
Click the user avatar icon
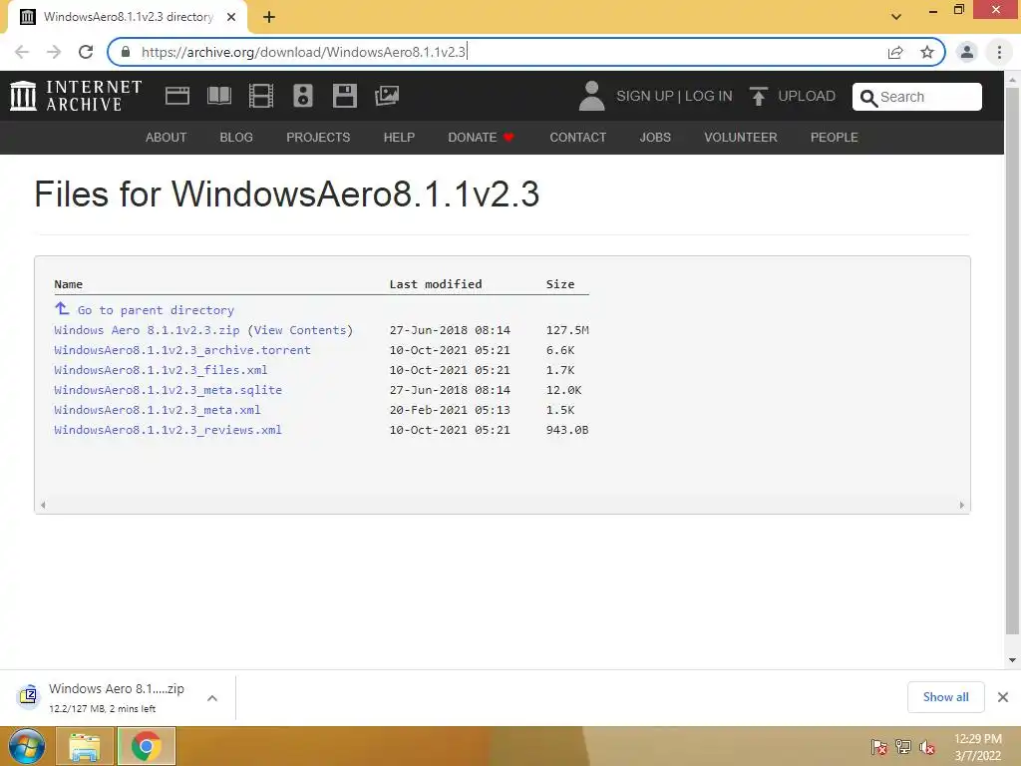591,96
